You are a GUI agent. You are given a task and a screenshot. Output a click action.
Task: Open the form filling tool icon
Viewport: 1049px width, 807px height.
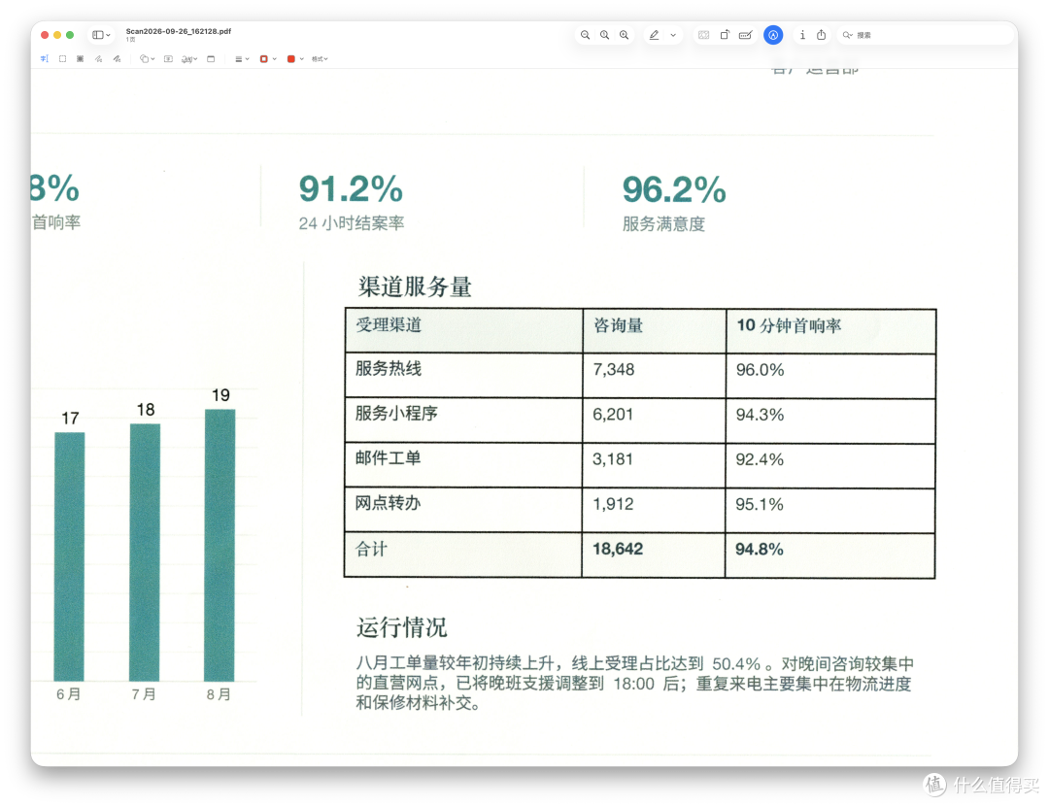point(745,35)
